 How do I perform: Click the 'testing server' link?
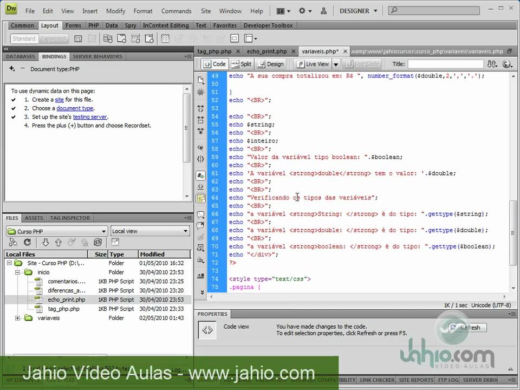(89, 117)
